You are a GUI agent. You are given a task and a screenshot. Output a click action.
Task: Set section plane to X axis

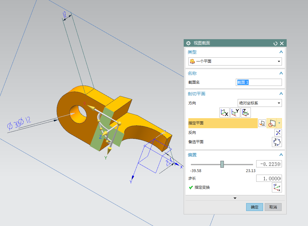point(224,113)
